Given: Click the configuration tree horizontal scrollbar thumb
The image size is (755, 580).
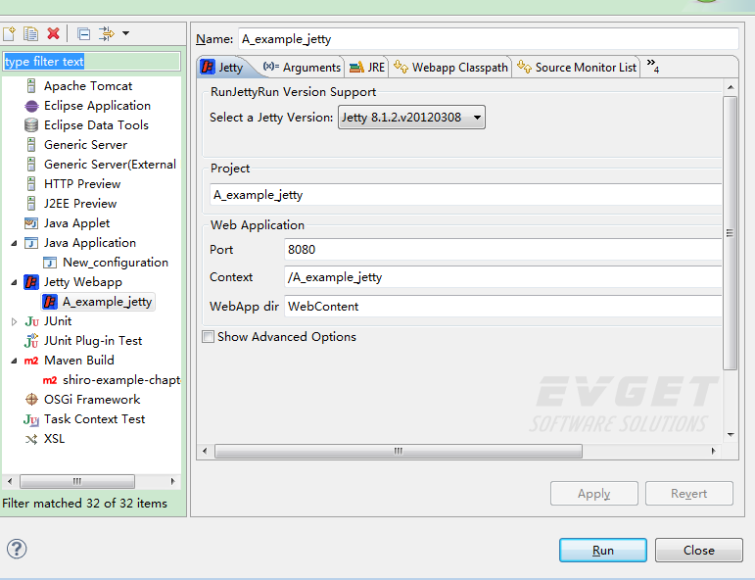Looking at the screenshot, I should 77,481.
